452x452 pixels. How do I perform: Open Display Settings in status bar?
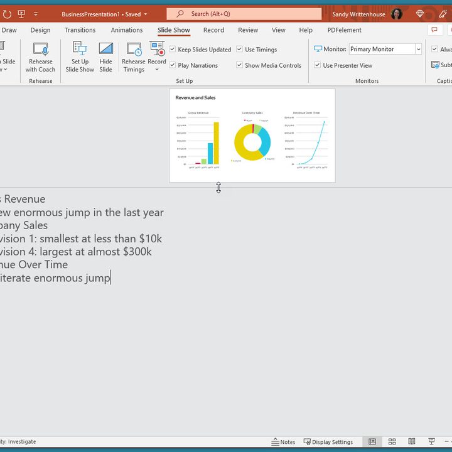(328, 441)
